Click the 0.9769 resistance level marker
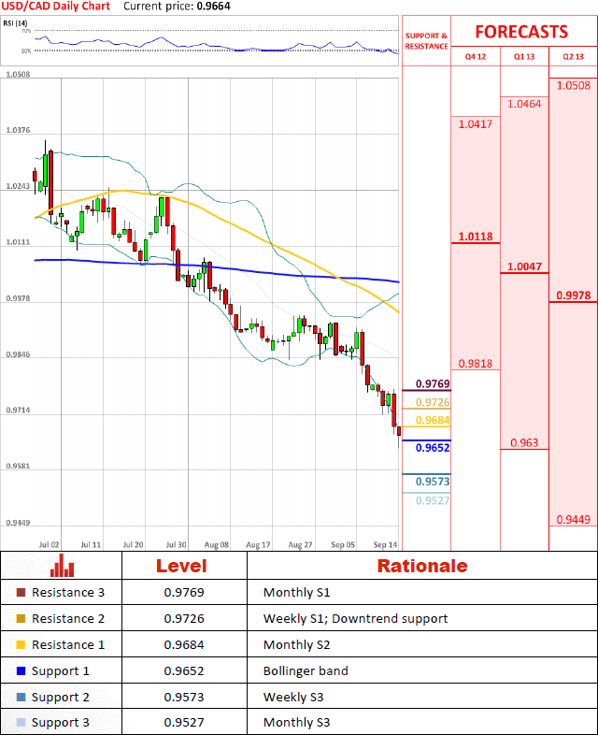The image size is (598, 735). tap(432, 384)
